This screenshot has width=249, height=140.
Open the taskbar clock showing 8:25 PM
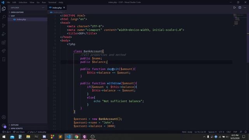click(x=235, y=136)
